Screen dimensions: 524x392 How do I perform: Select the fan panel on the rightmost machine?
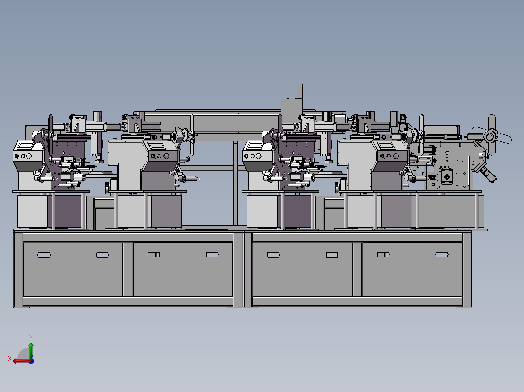tap(447, 176)
